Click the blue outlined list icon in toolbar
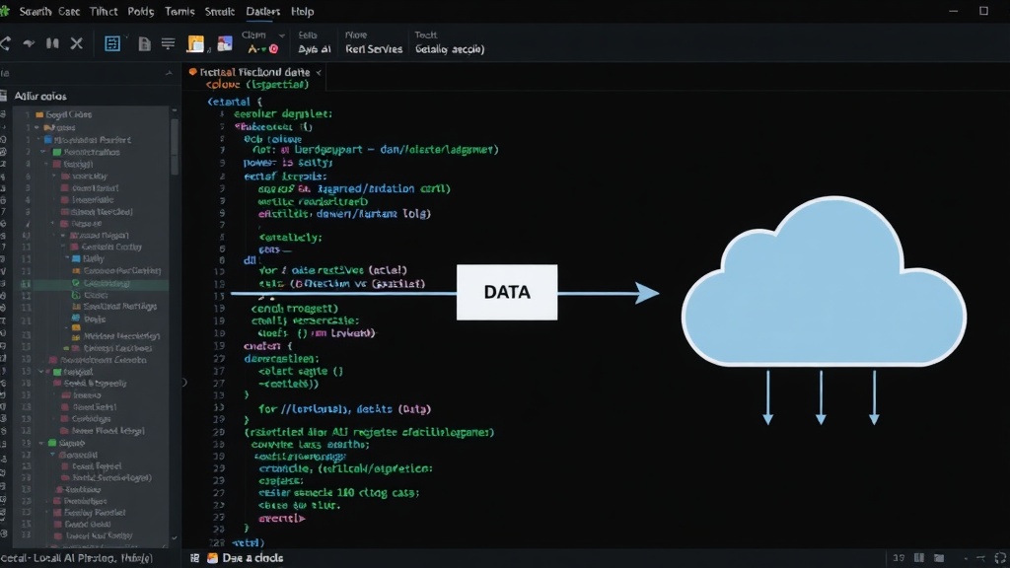 pos(112,43)
